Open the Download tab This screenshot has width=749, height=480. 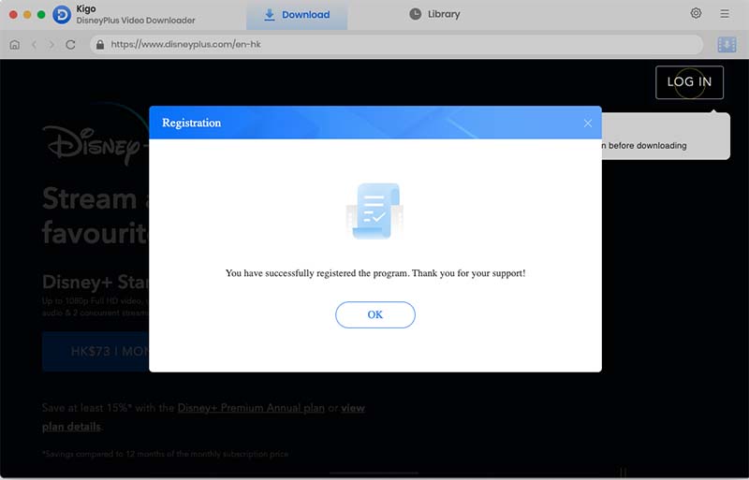(x=297, y=15)
